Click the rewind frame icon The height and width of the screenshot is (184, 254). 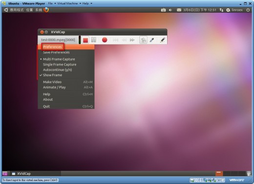click(124, 40)
